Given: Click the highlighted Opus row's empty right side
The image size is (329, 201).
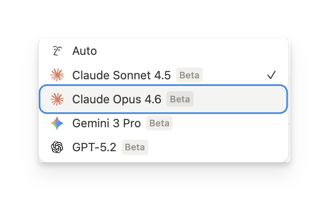Looking at the screenshot, I should (x=240, y=99).
